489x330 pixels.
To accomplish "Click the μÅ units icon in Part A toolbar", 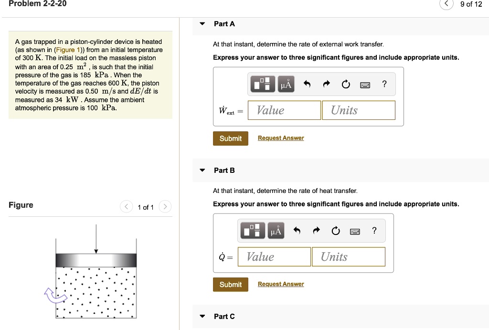I will 287,84.
